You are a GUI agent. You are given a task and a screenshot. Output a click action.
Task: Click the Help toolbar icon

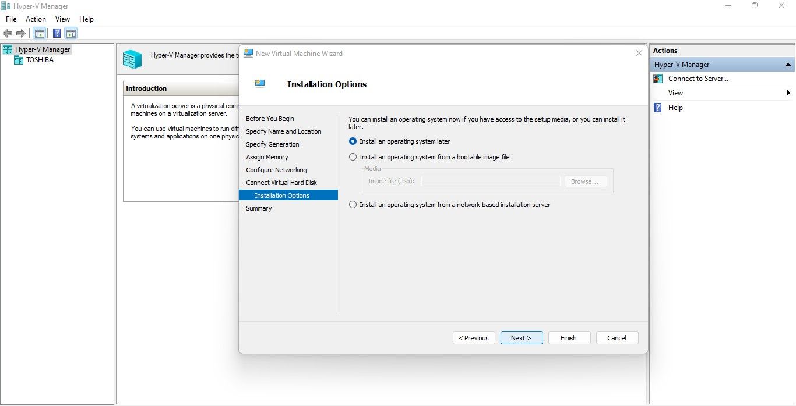[x=57, y=34]
